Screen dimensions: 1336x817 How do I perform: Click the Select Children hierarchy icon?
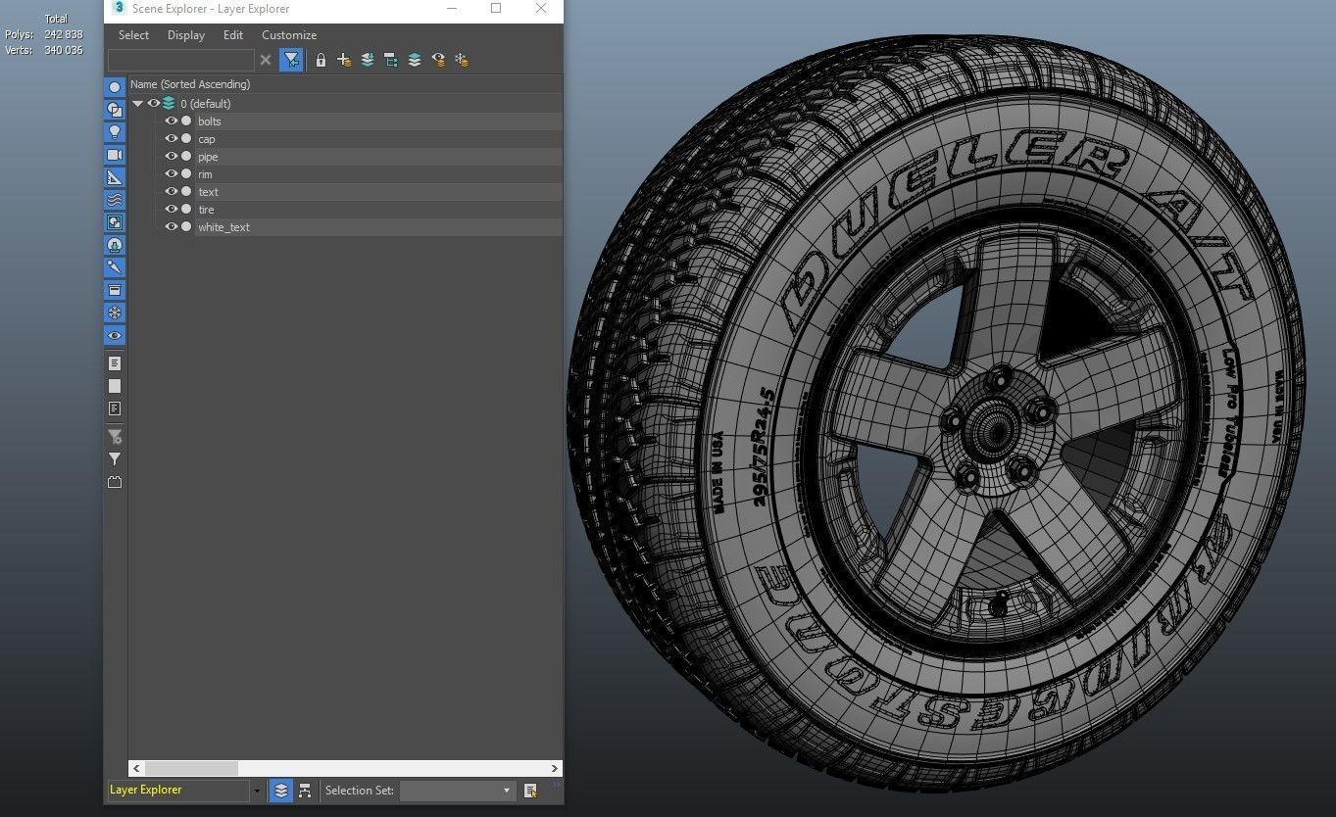tap(391, 60)
